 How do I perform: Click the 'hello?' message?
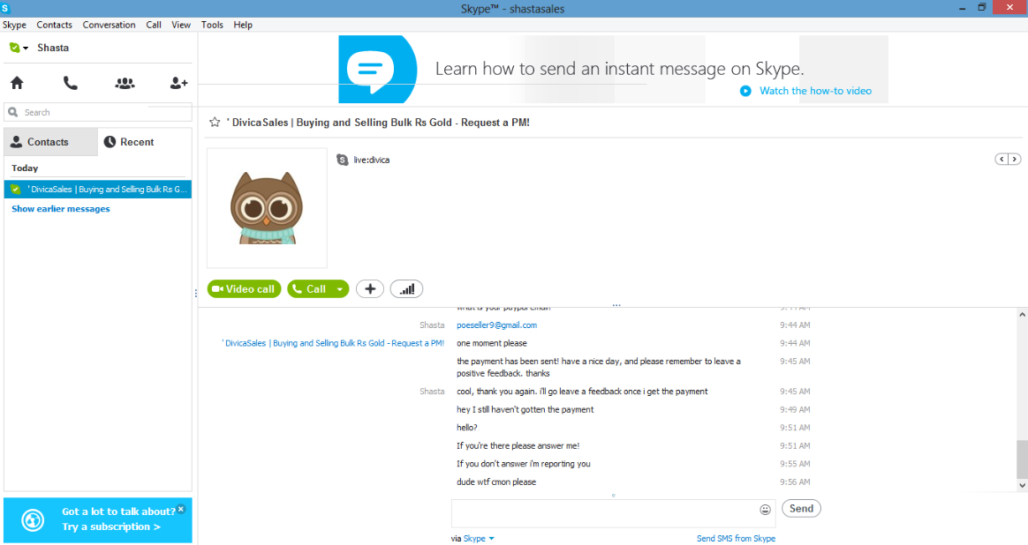467,428
